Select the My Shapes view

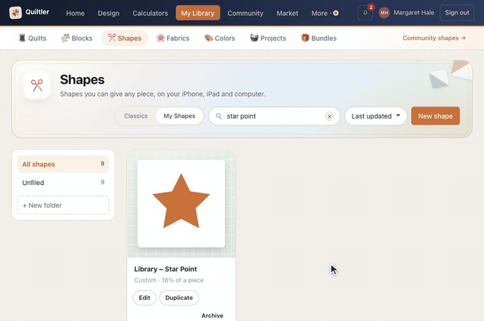pos(179,116)
